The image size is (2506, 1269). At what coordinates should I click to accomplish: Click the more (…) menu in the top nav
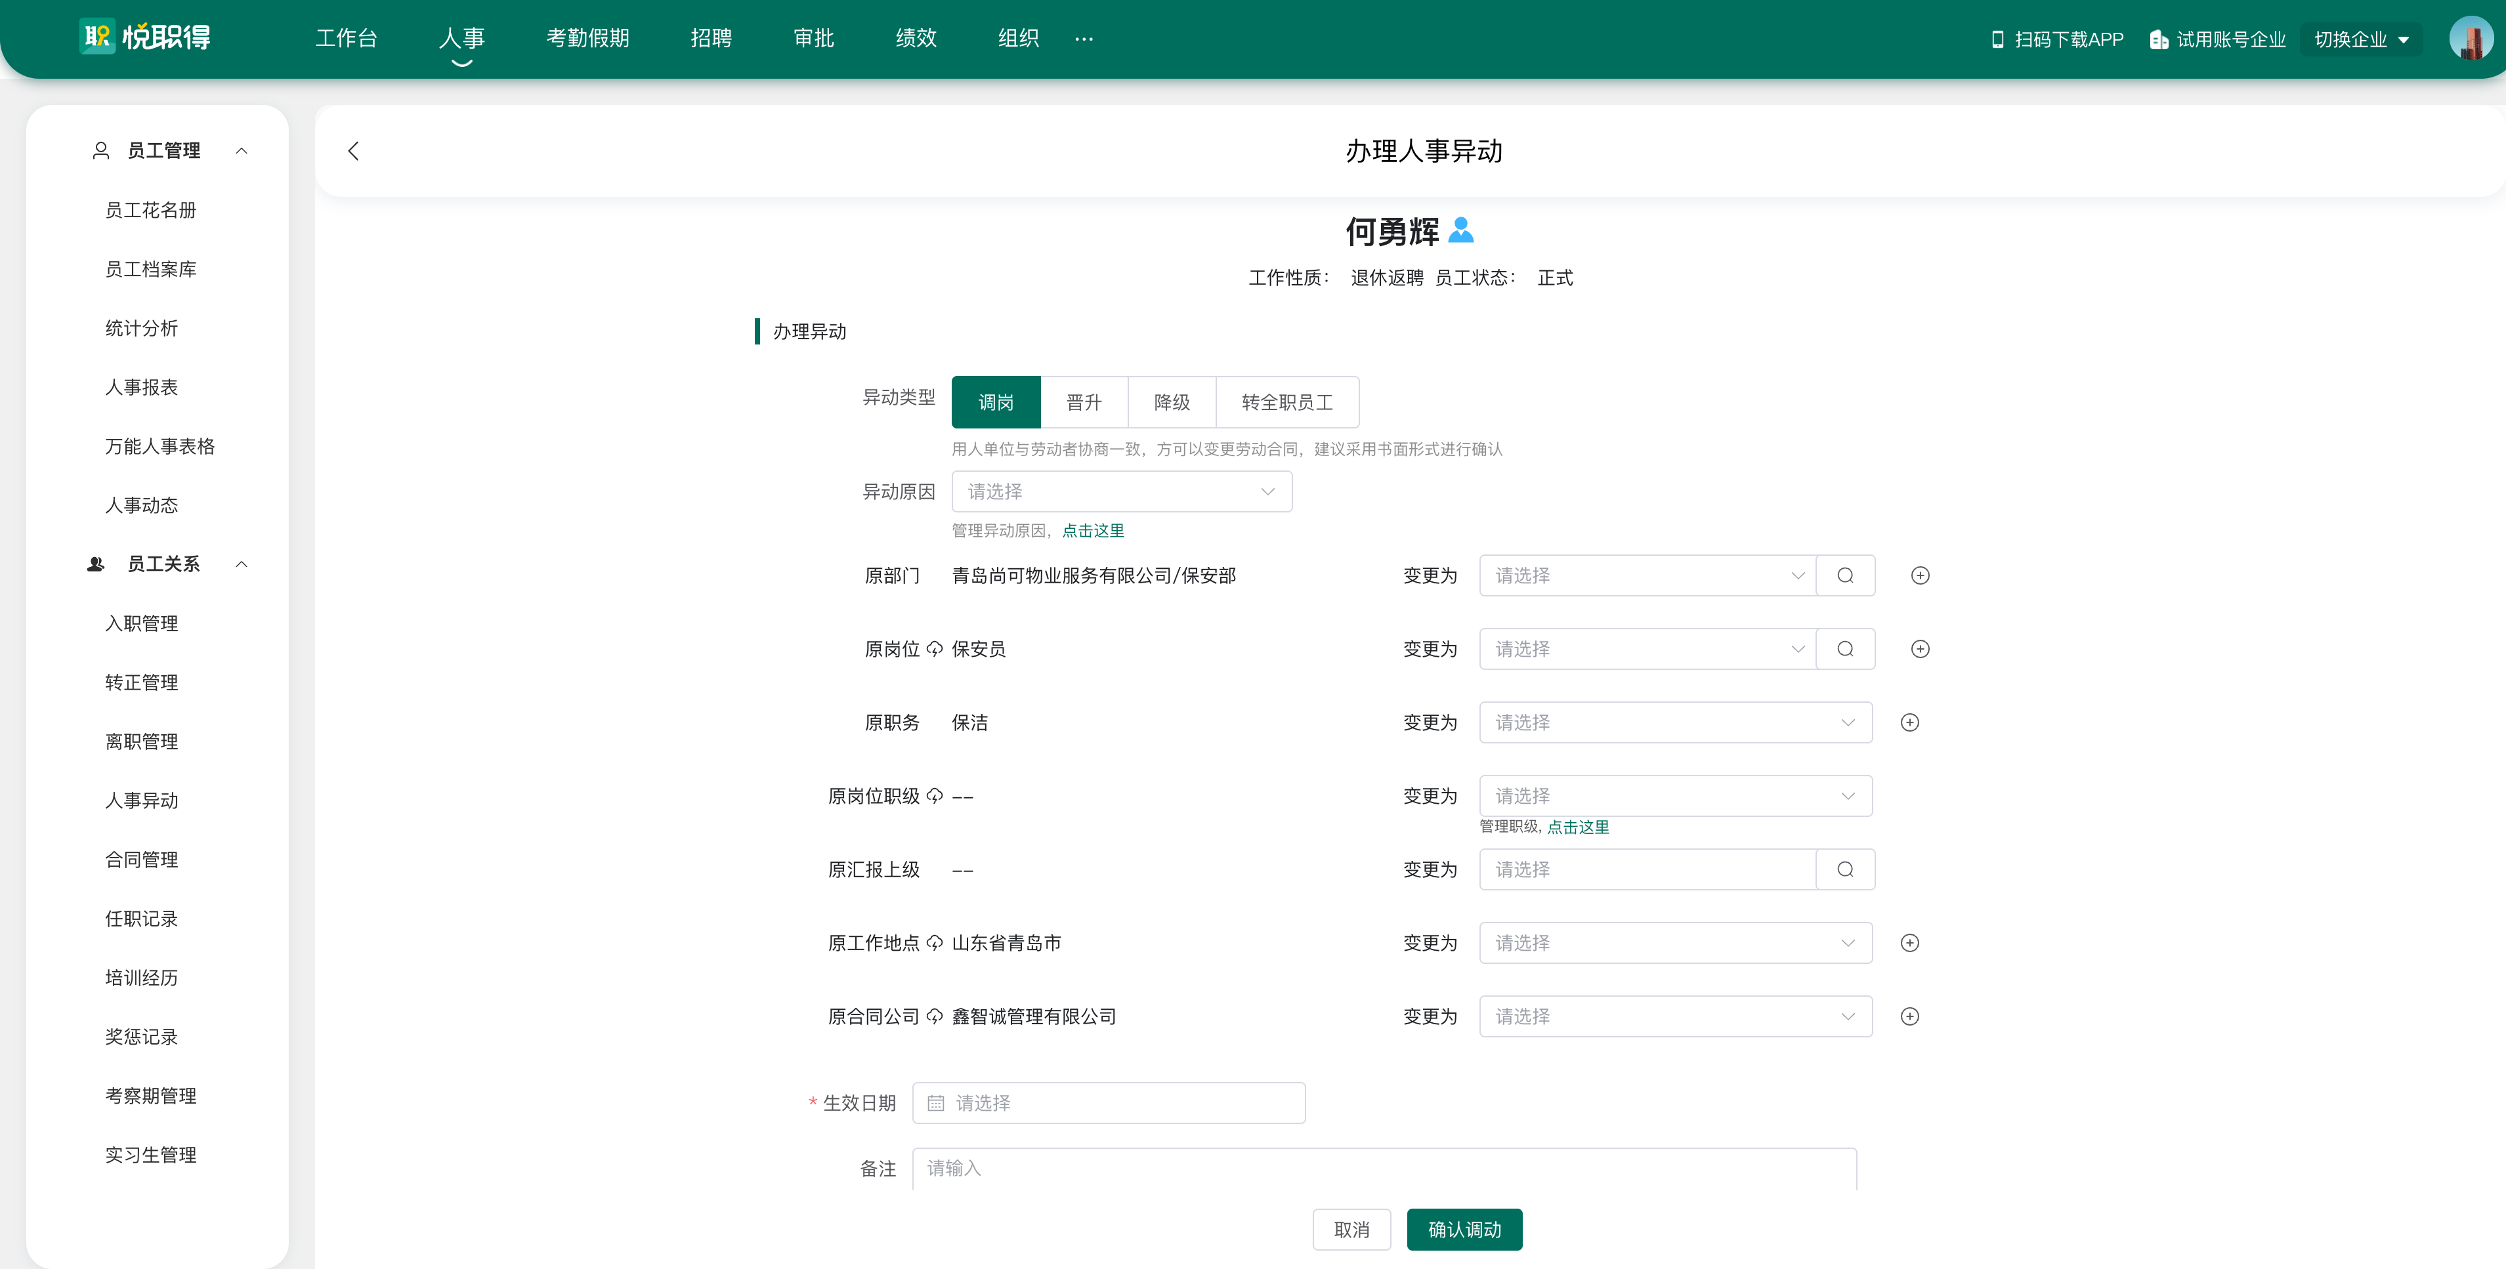point(1084,39)
